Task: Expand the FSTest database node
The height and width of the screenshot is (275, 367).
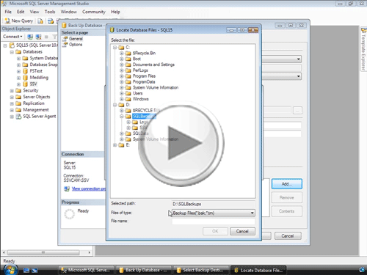Action: 18,71
